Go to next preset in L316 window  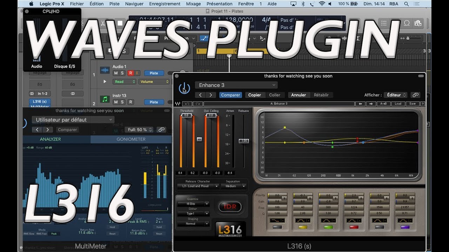211,95
